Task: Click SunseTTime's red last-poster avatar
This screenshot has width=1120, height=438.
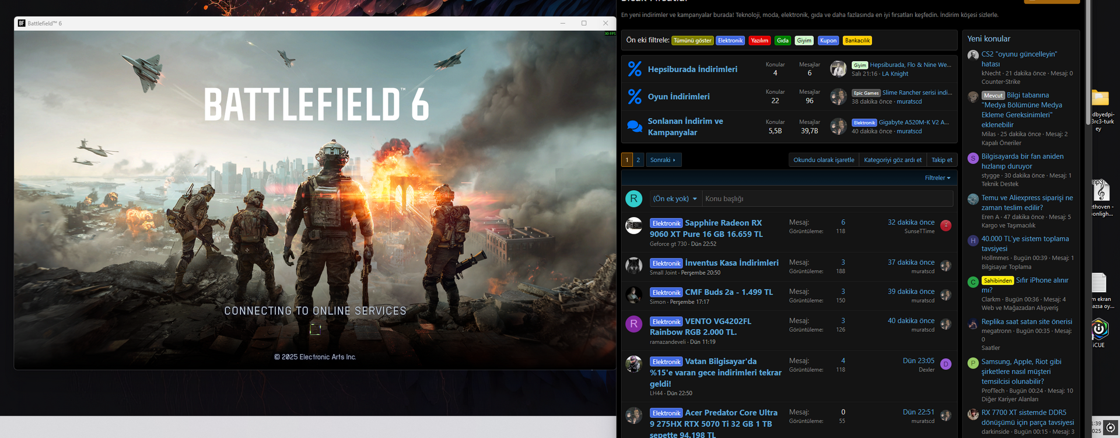Action: 946,226
